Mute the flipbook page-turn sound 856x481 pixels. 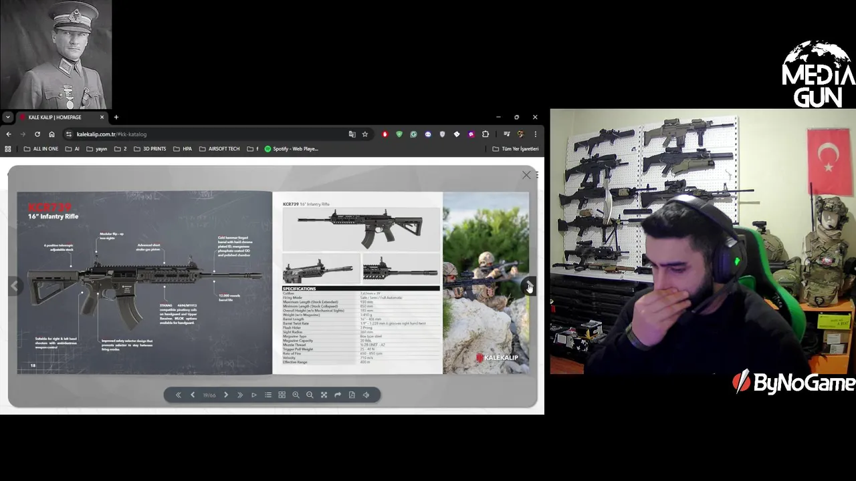(x=366, y=395)
